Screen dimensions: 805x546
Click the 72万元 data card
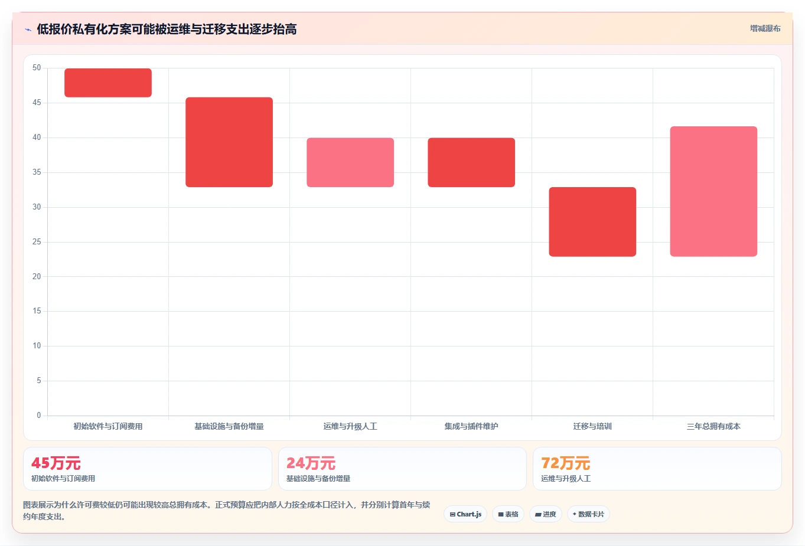point(657,469)
